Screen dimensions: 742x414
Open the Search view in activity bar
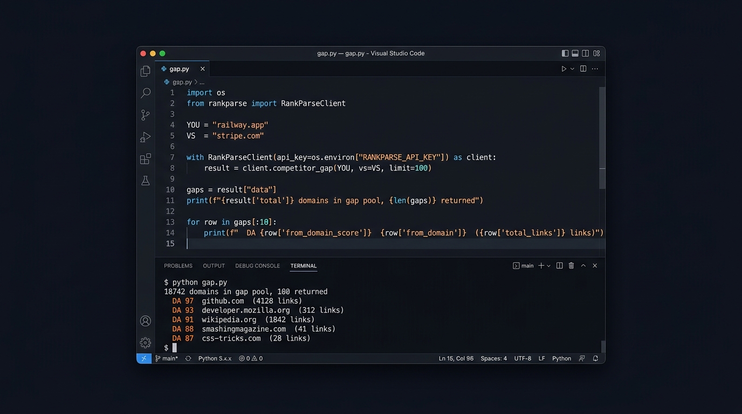click(x=145, y=93)
